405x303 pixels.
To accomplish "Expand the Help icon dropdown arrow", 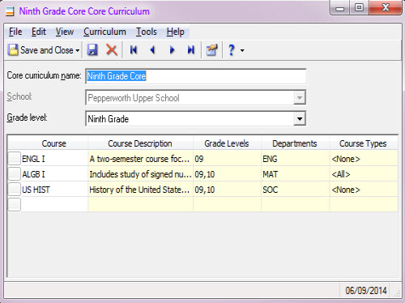I will pyautogui.click(x=242, y=50).
